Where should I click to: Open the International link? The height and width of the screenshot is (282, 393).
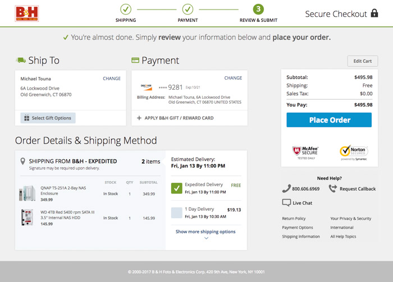pyautogui.click(x=342, y=228)
